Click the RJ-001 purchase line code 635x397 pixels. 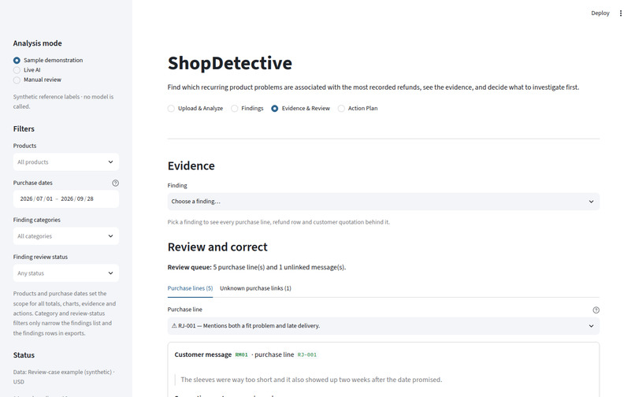pos(307,355)
